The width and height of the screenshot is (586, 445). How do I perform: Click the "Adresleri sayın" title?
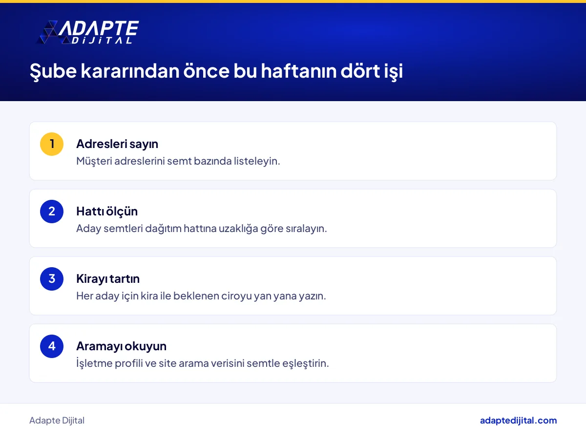[x=117, y=144]
